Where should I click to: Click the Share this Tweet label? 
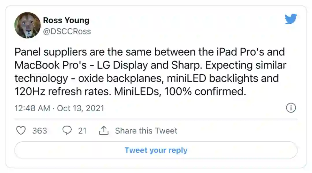click(146, 131)
